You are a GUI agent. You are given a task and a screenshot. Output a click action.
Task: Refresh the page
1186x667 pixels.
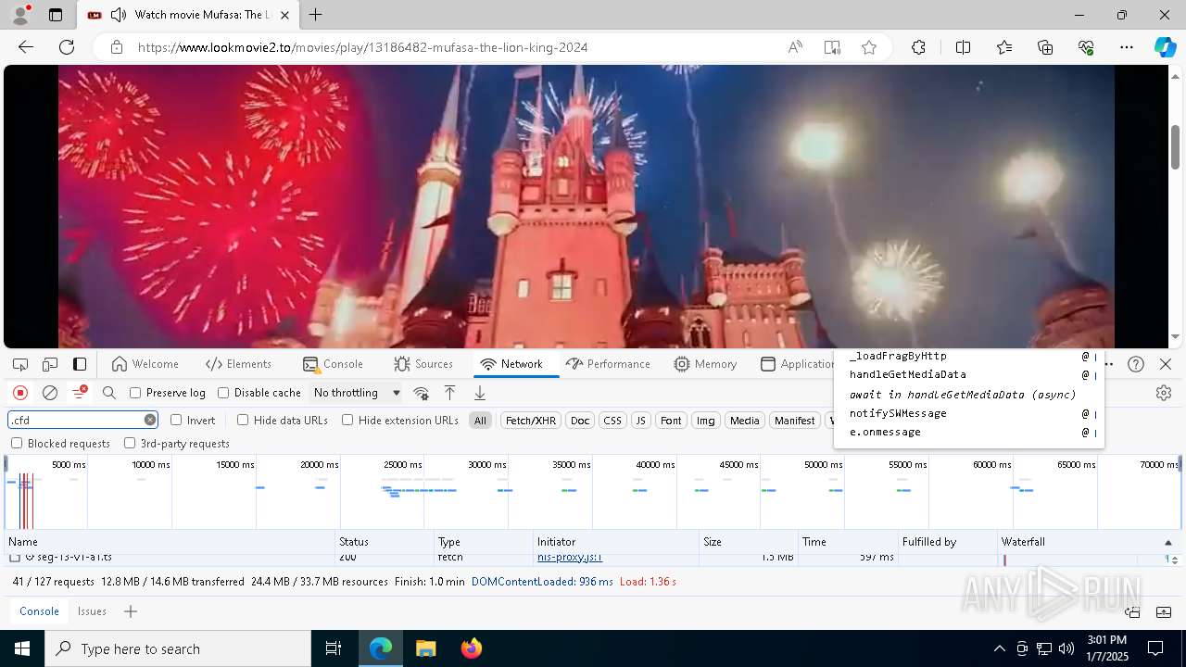coord(67,47)
